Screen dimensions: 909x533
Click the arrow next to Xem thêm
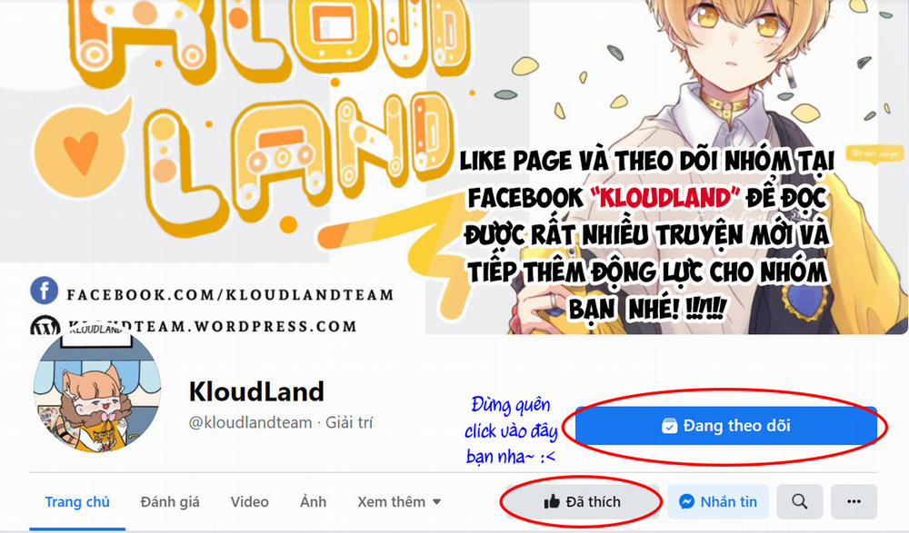437,502
